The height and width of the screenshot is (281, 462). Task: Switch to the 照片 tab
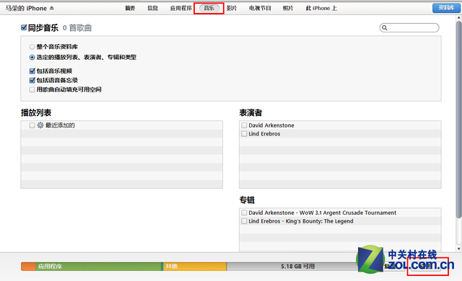288,8
